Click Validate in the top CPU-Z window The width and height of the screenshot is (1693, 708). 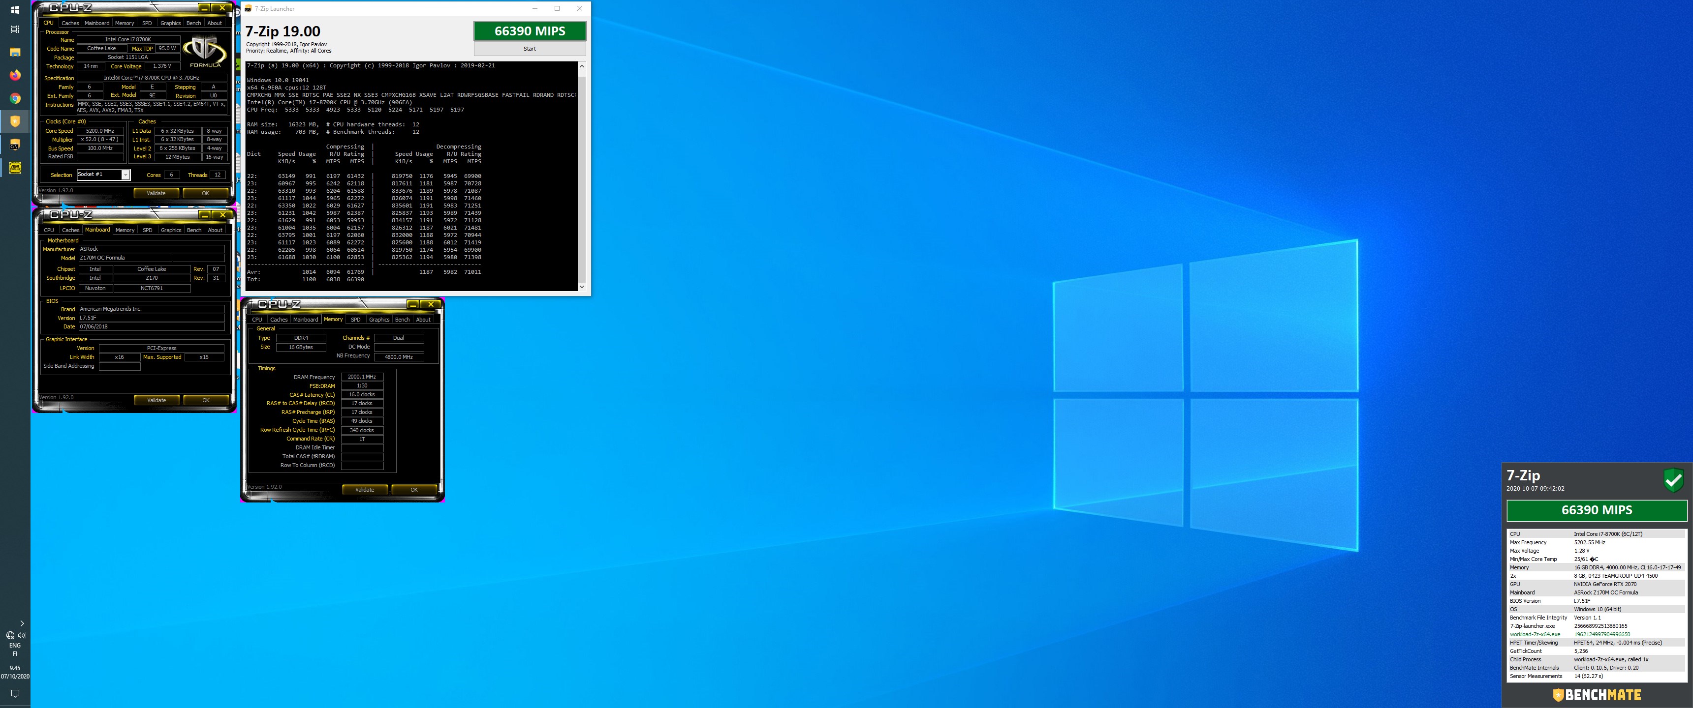157,193
